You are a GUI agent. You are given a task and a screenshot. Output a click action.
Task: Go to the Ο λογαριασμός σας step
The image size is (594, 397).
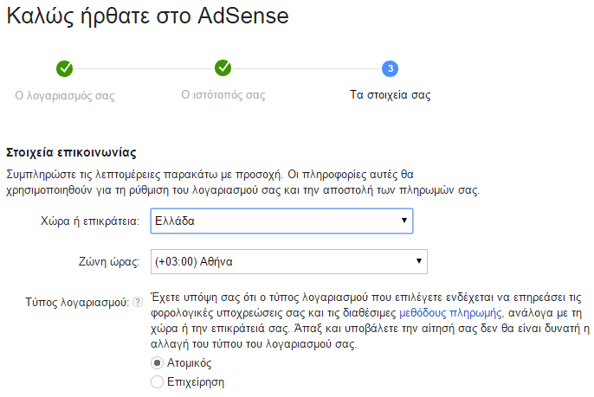(x=64, y=95)
